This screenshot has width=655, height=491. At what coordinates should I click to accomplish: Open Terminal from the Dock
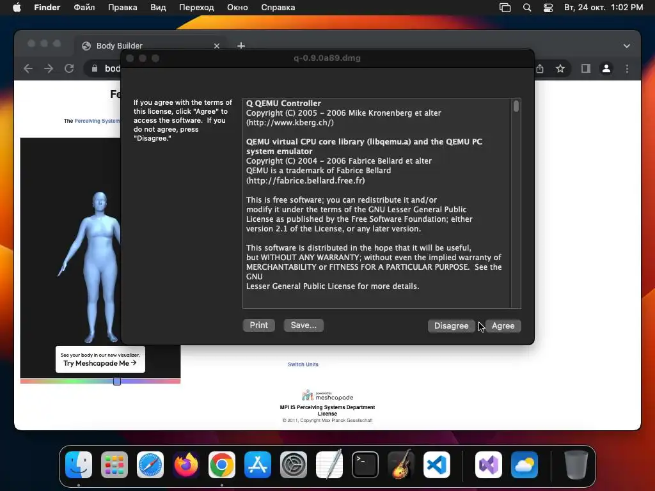click(365, 465)
